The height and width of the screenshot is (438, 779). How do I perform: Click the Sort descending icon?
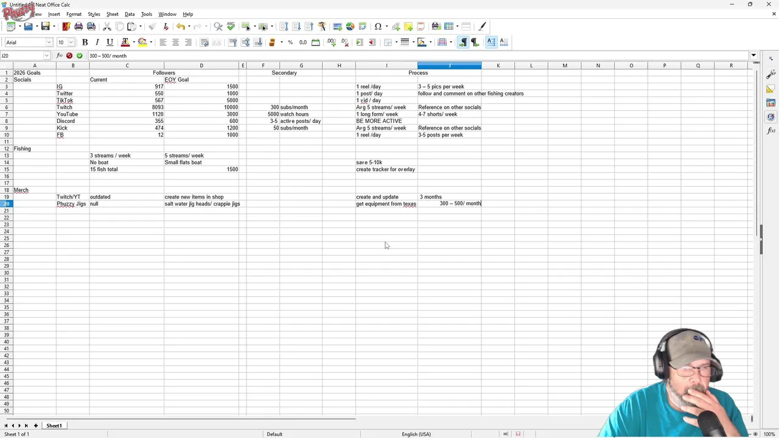tap(309, 26)
